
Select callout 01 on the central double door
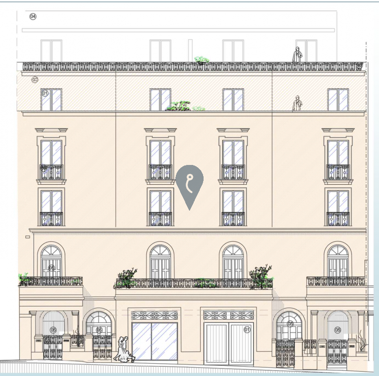[247, 329]
